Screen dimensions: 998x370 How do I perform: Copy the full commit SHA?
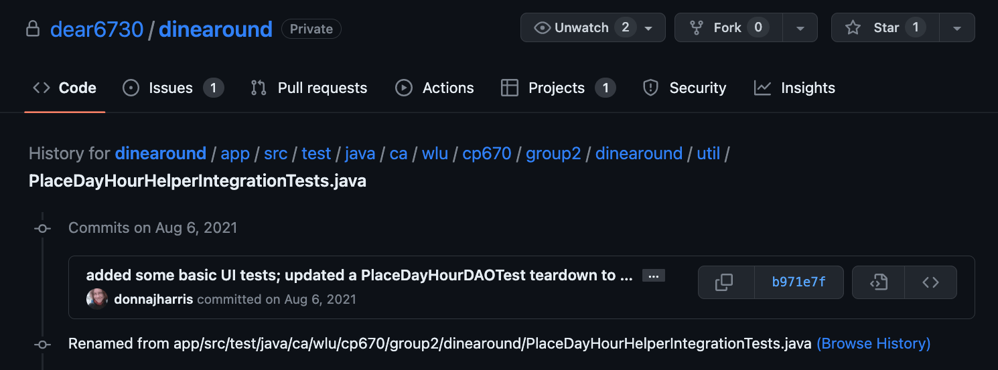725,282
